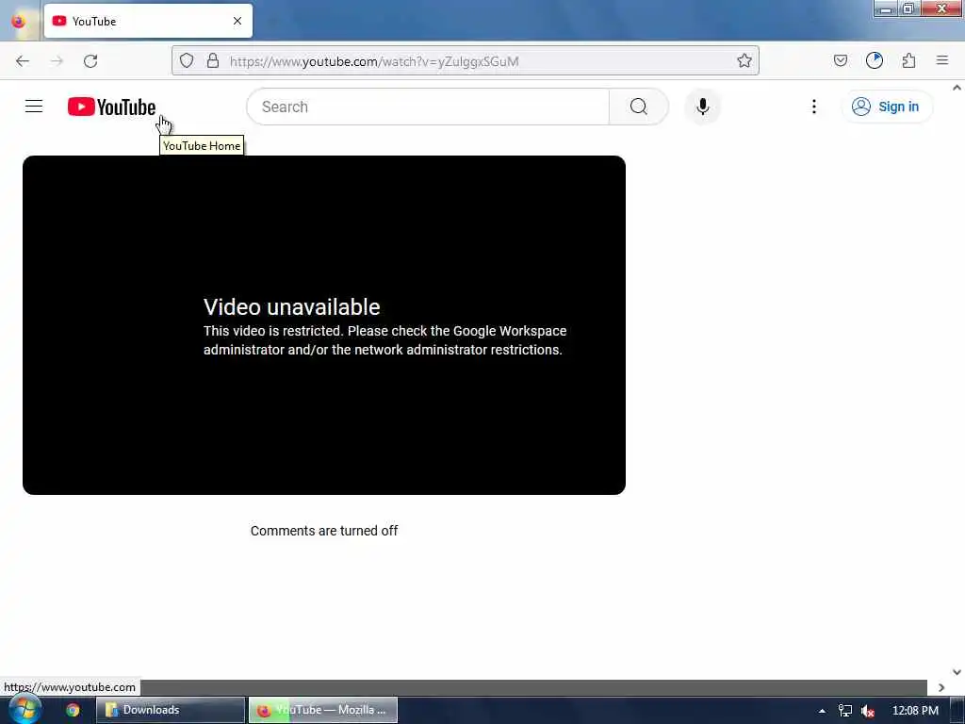Open the Firefox account circle icon

(874, 61)
